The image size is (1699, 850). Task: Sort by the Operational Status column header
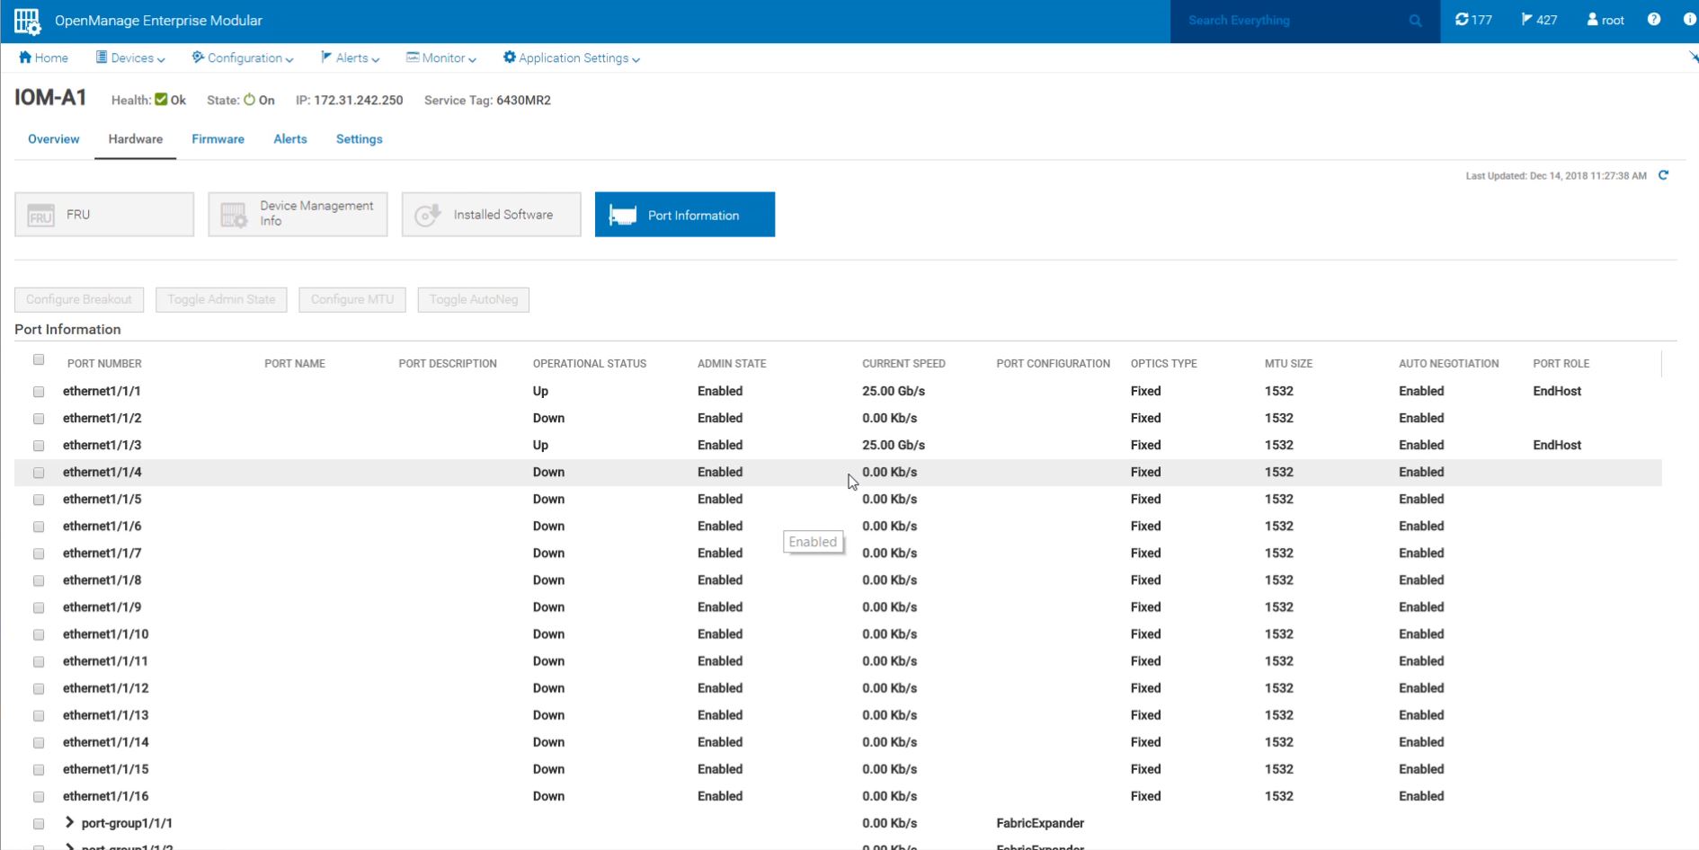[589, 364]
